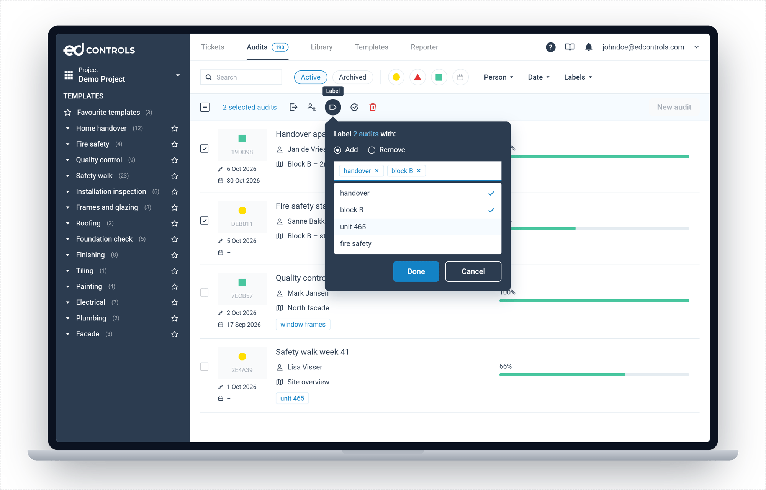Click the complete audits checkmark icon
Image resolution: width=766 pixels, height=490 pixels.
pos(354,107)
